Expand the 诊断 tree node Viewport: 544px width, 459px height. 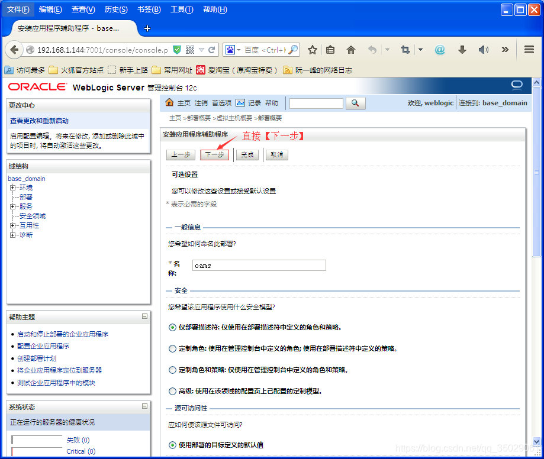pos(13,235)
